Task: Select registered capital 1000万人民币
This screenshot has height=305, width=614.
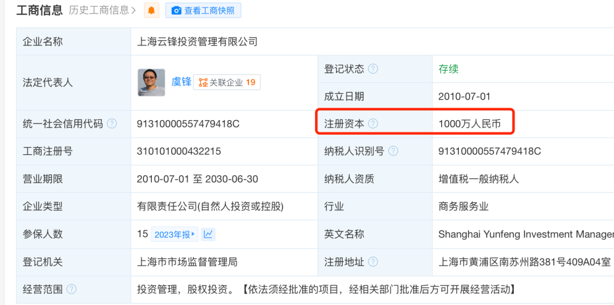Action: tap(470, 124)
